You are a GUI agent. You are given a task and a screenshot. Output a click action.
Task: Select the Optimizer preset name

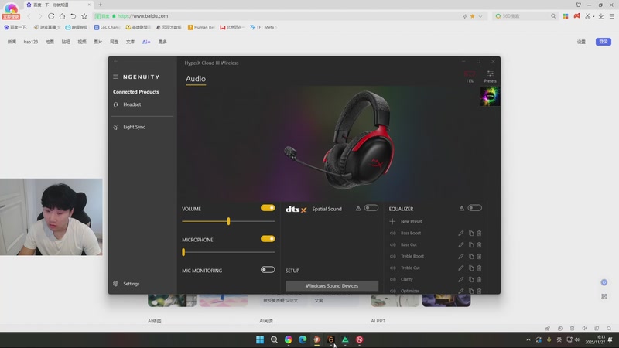(x=410, y=291)
